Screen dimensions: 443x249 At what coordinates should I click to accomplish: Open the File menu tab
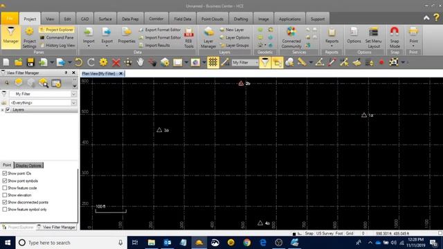[10, 19]
